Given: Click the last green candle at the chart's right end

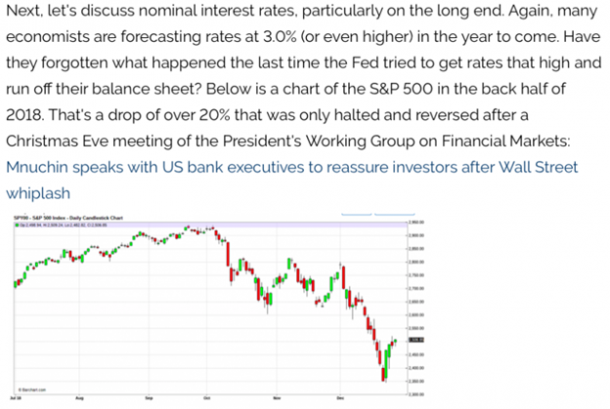Looking at the screenshot, I should click(x=395, y=341).
